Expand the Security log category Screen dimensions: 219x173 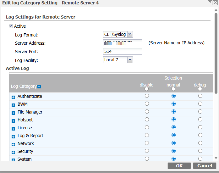13,152
